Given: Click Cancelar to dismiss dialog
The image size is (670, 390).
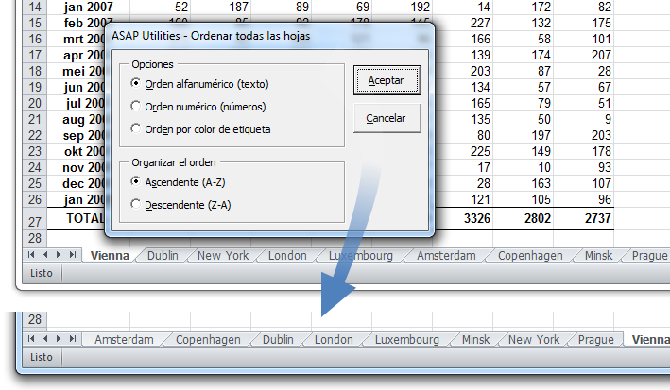Looking at the screenshot, I should point(387,118).
